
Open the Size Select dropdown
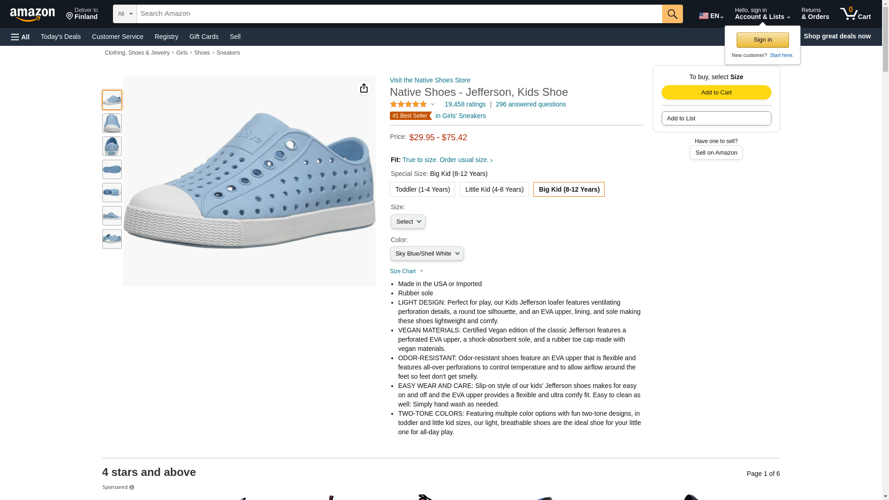point(408,222)
